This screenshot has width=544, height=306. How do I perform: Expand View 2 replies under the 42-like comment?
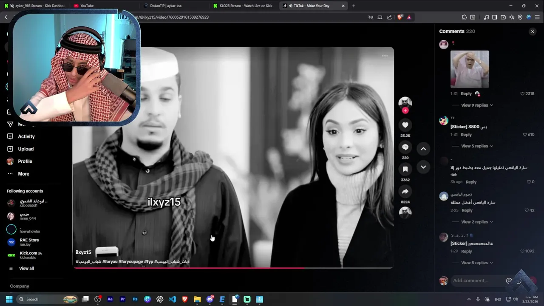click(477, 222)
